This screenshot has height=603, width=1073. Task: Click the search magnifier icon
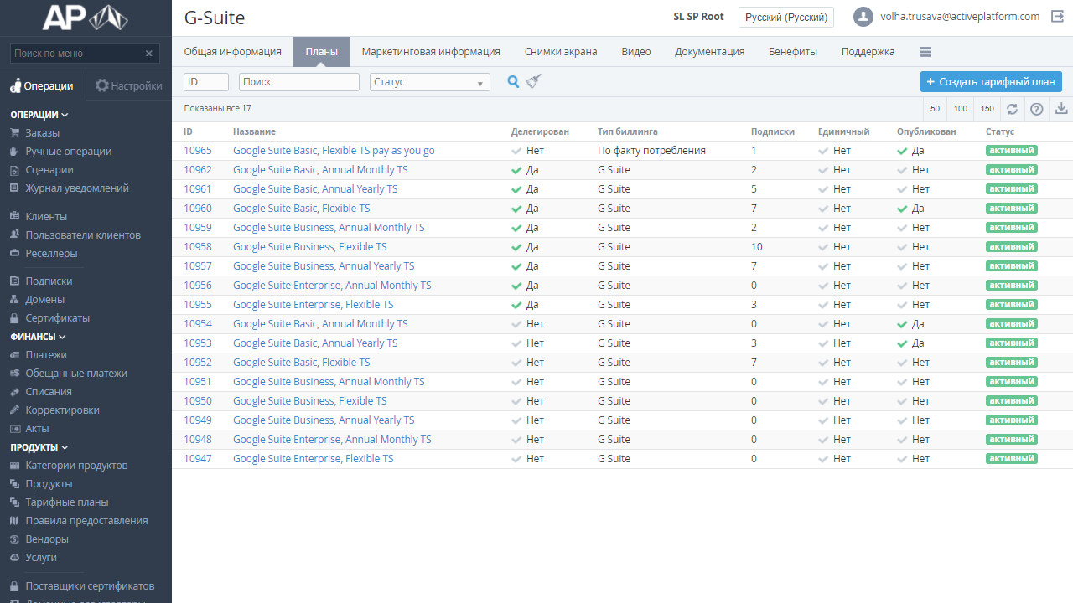point(513,81)
